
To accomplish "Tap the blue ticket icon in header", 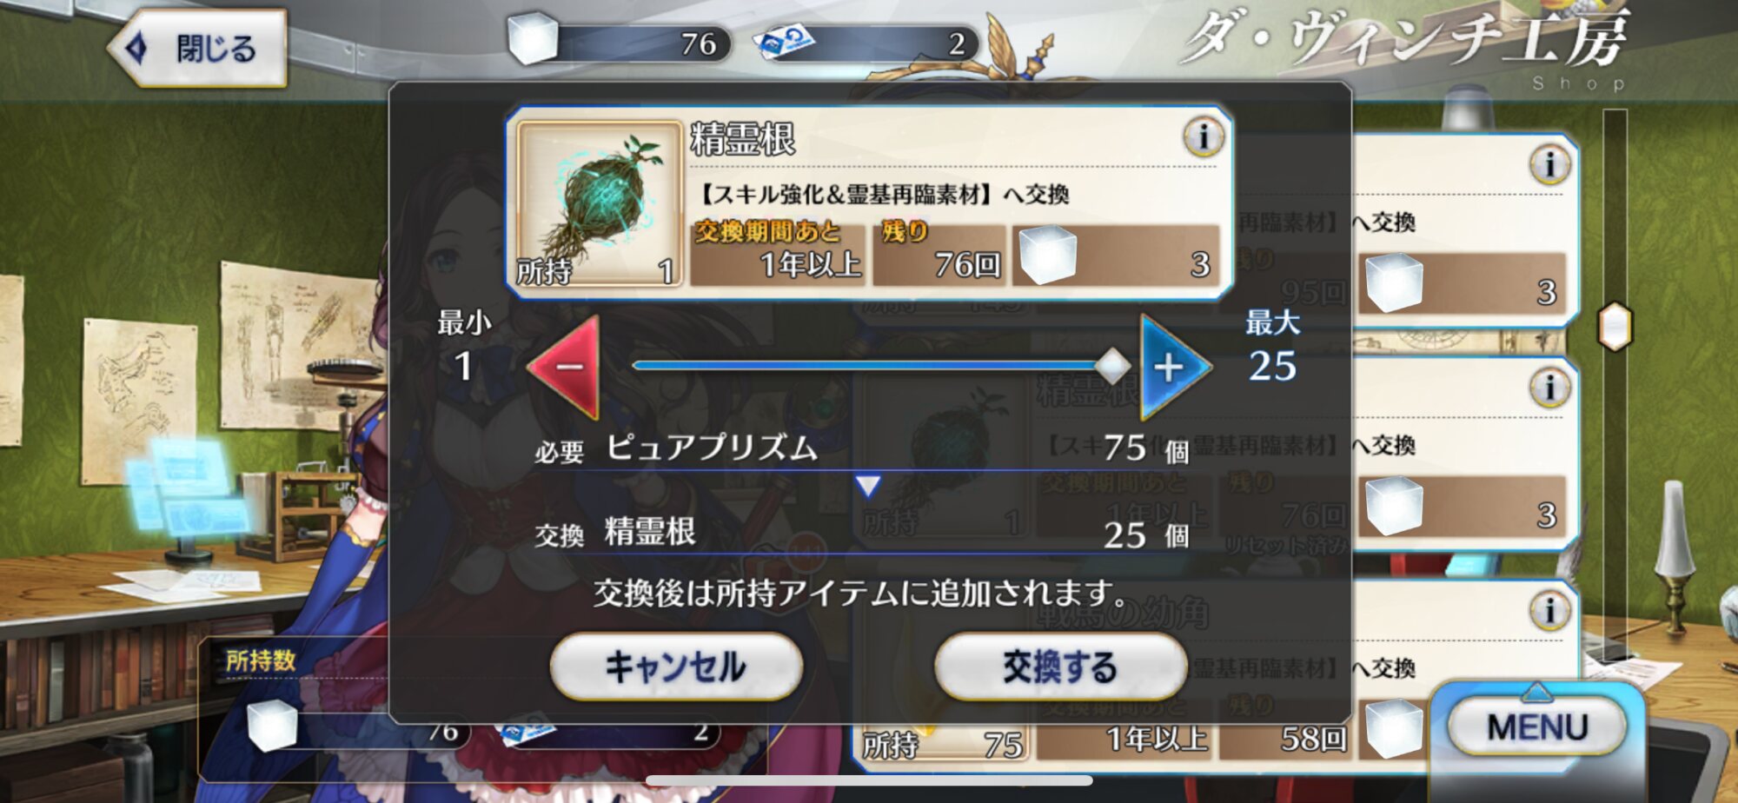I will pyautogui.click(x=784, y=43).
